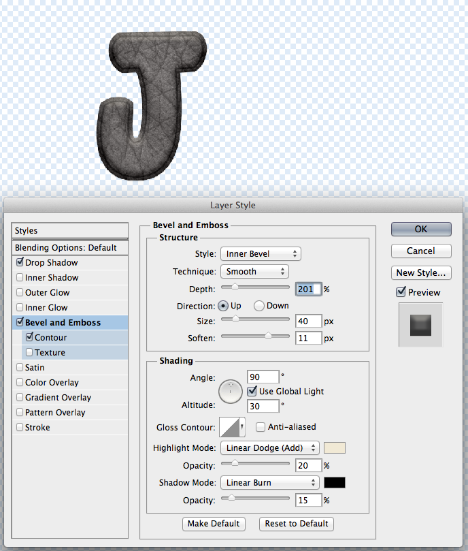
Task: Click the Altitude degrees input field
Action: [263, 406]
